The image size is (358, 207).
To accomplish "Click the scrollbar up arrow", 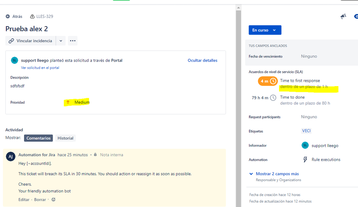I will click(x=238, y=8).
